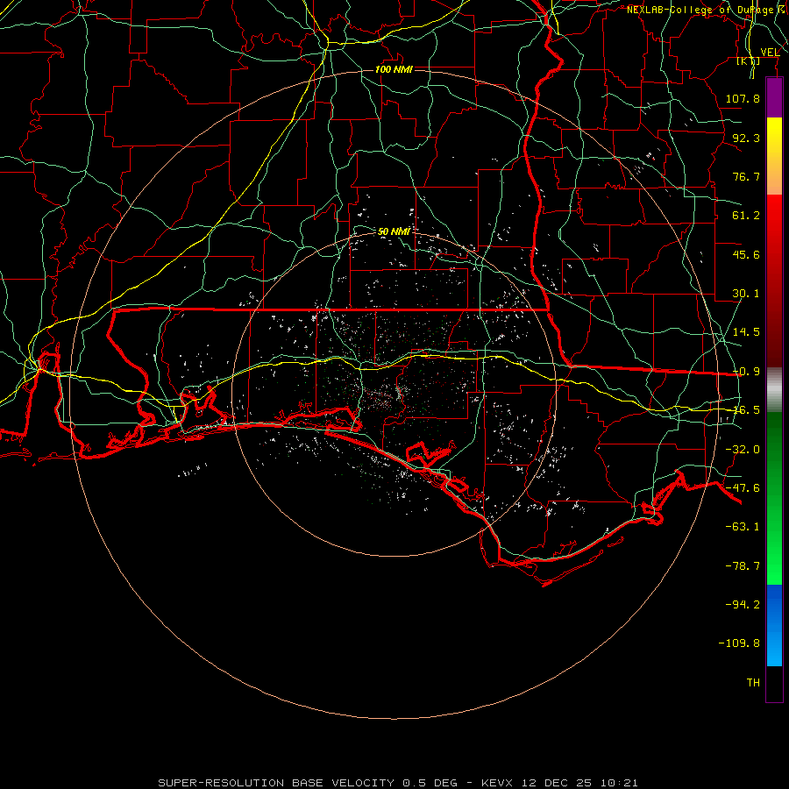Click the "12 DEC 25 10:21" timestamp
This screenshot has height=789, width=789.
pos(579,783)
